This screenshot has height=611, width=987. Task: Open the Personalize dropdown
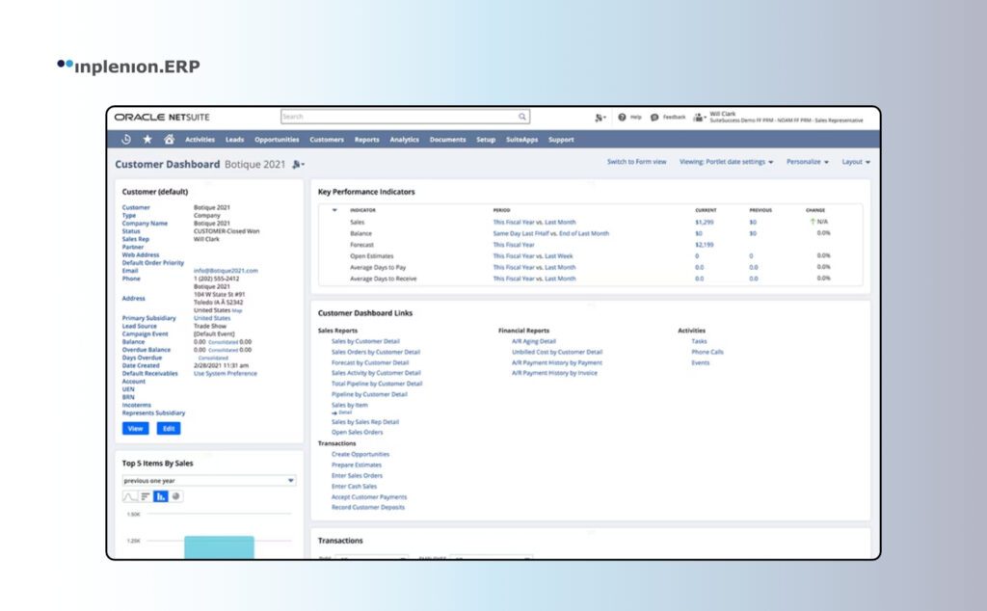tap(808, 162)
